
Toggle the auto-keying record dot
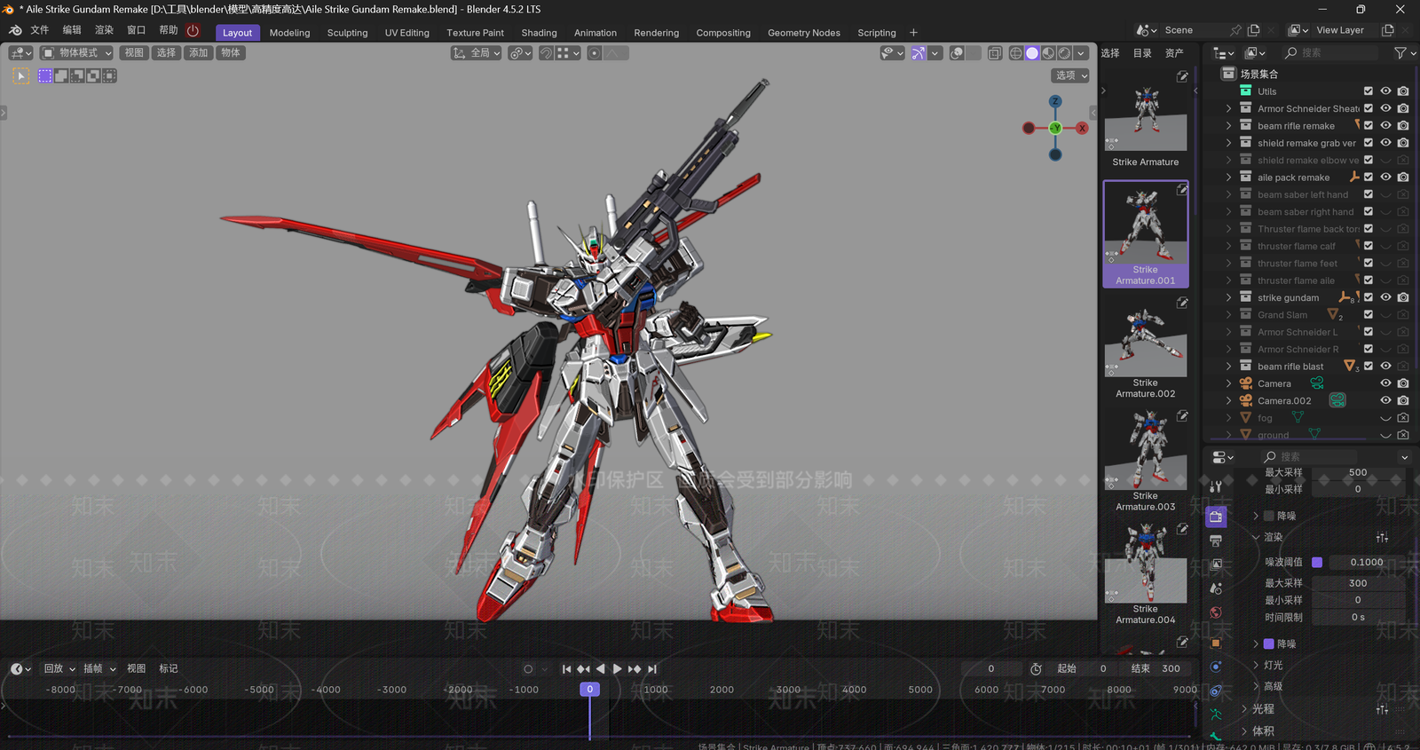(528, 669)
